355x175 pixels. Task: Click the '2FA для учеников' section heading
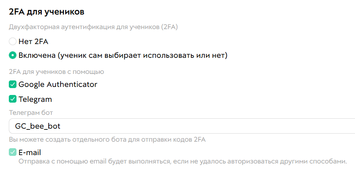46,12
